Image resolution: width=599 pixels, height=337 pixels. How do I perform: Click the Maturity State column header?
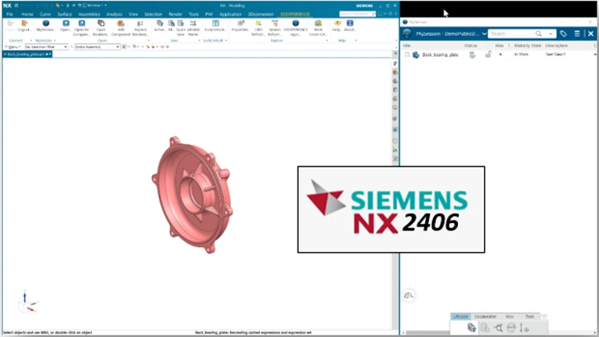527,46
